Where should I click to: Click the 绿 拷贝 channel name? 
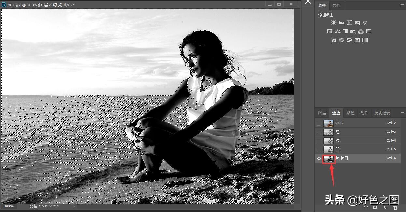342,158
